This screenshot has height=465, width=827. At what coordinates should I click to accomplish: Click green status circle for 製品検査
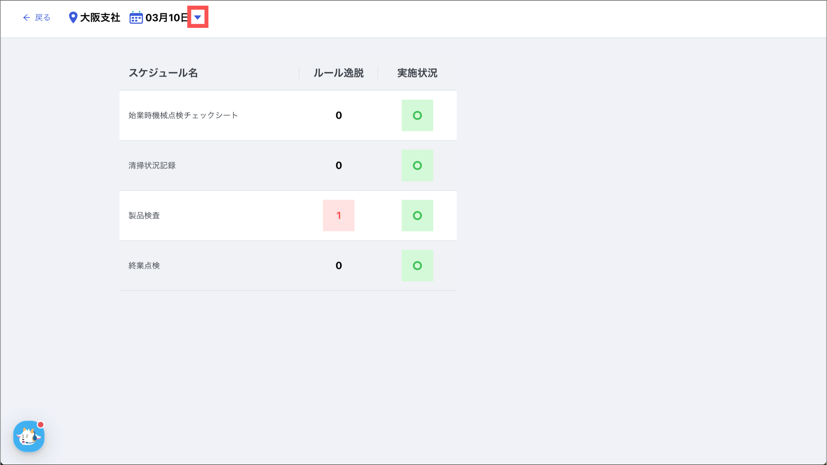point(417,216)
